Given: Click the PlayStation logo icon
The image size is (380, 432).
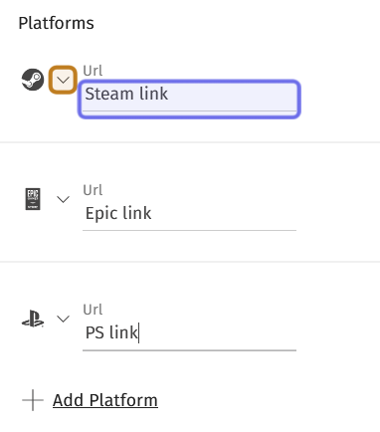Looking at the screenshot, I should [x=33, y=319].
